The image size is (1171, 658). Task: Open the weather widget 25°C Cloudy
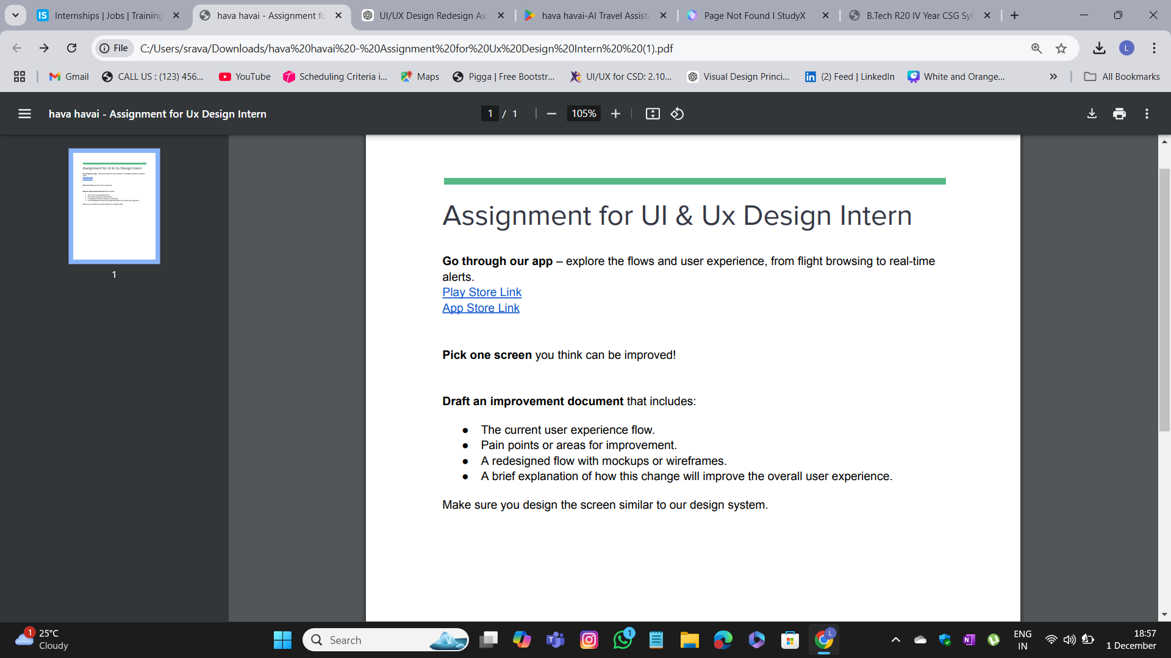pyautogui.click(x=41, y=640)
